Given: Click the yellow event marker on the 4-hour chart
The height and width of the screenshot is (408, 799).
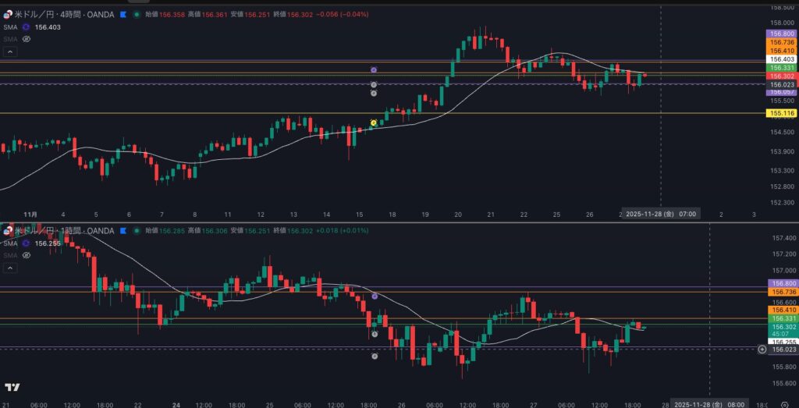Looking at the screenshot, I should [374, 123].
